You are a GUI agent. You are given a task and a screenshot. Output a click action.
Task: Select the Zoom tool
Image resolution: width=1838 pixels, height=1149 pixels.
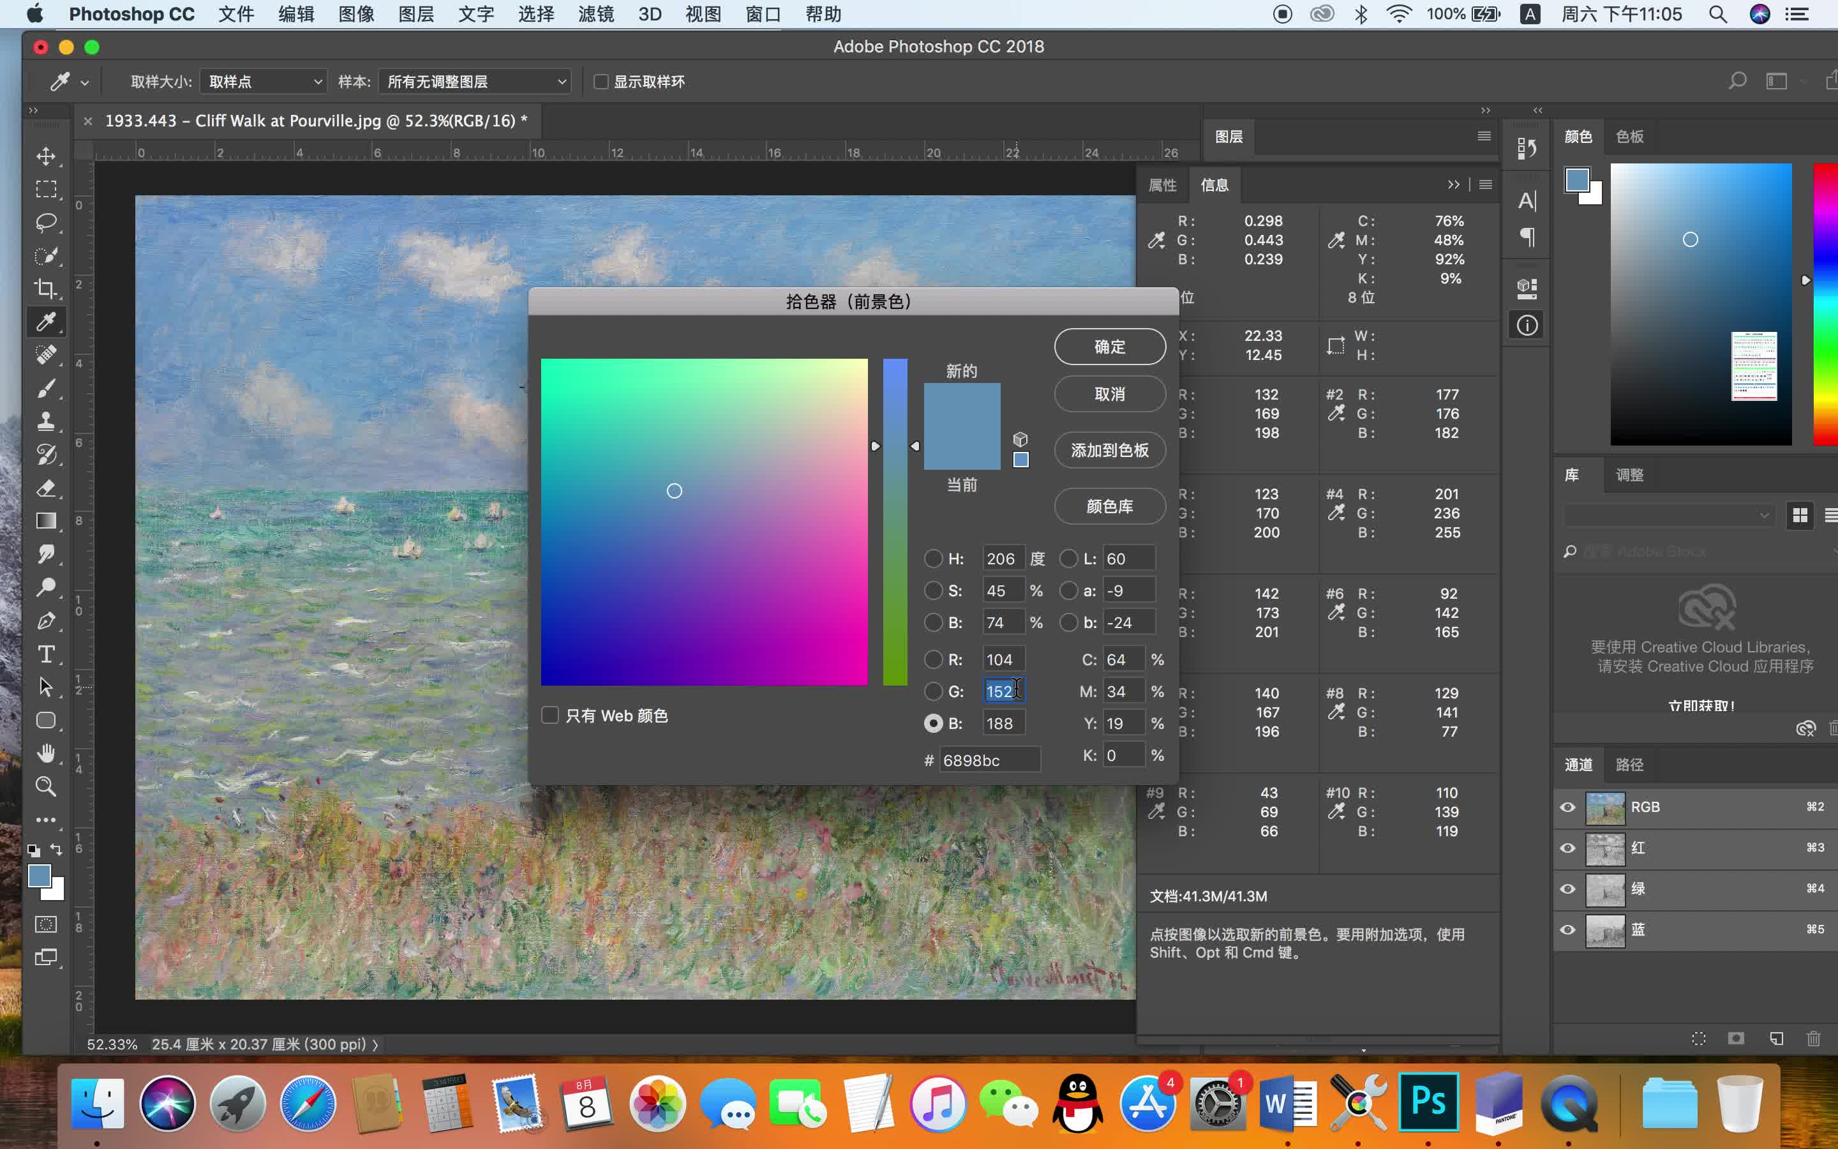click(x=45, y=786)
